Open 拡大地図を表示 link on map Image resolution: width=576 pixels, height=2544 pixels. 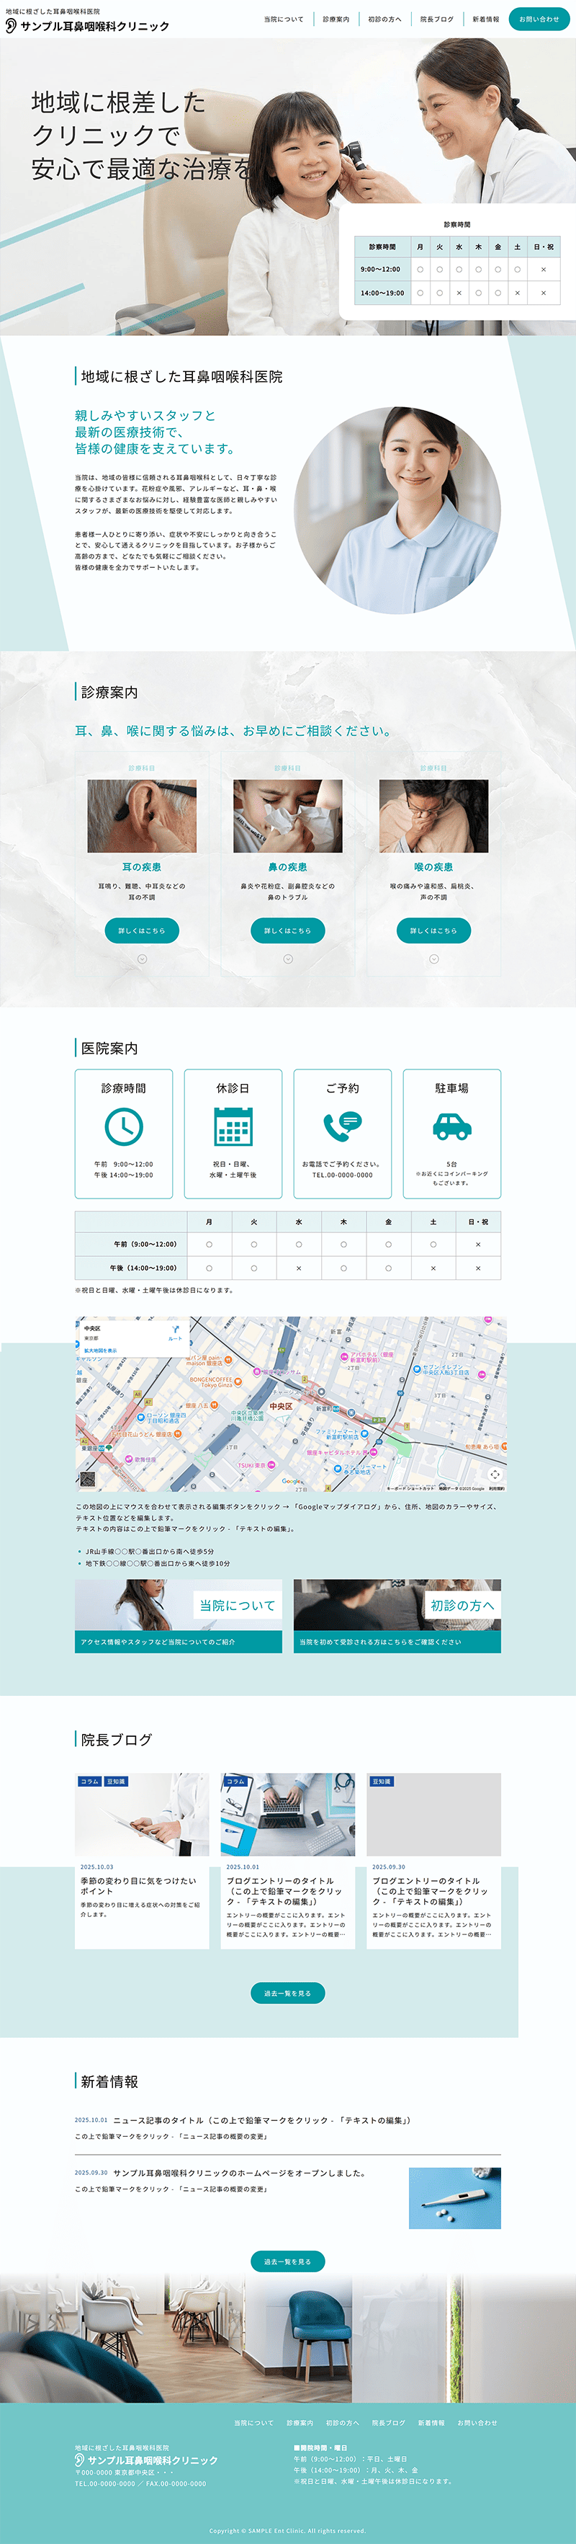[x=99, y=1350]
